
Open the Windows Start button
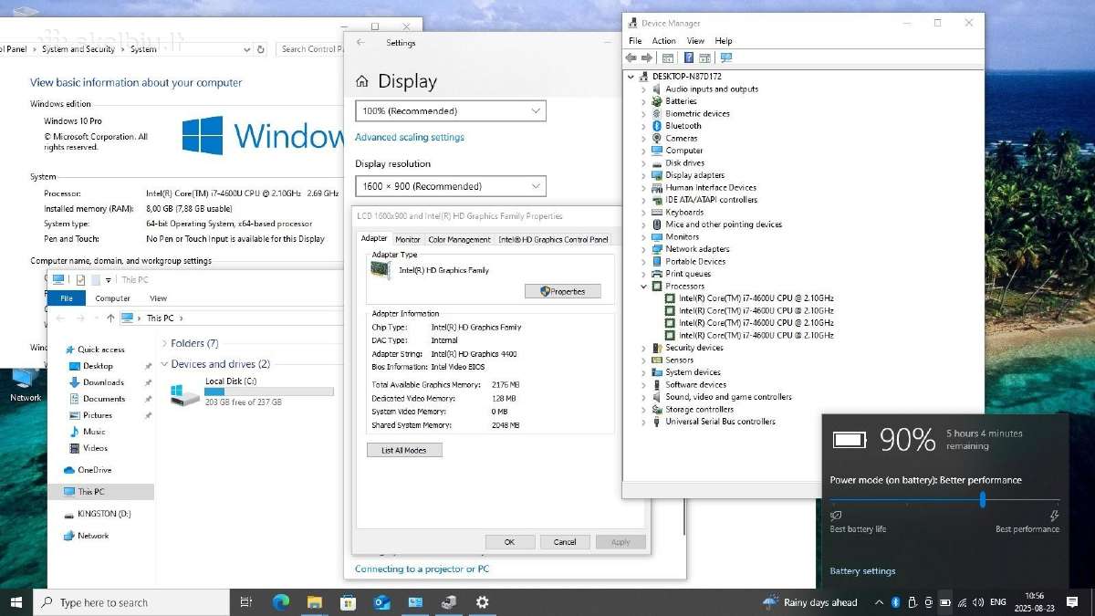tap(16, 602)
